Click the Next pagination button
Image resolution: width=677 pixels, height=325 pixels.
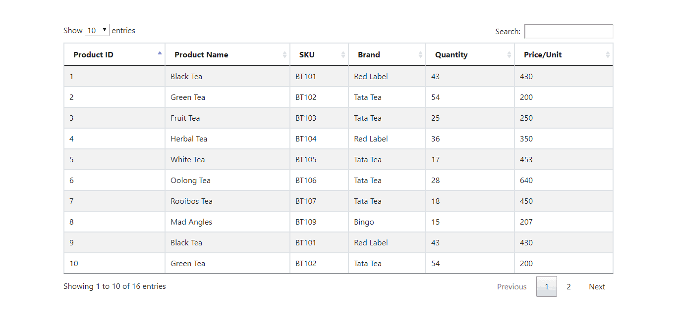597,287
